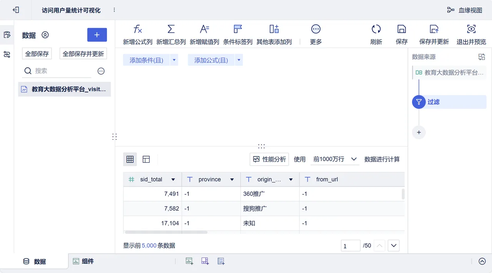Open the province column dropdown arrow
Screen dimensions: 492x273
(232, 180)
